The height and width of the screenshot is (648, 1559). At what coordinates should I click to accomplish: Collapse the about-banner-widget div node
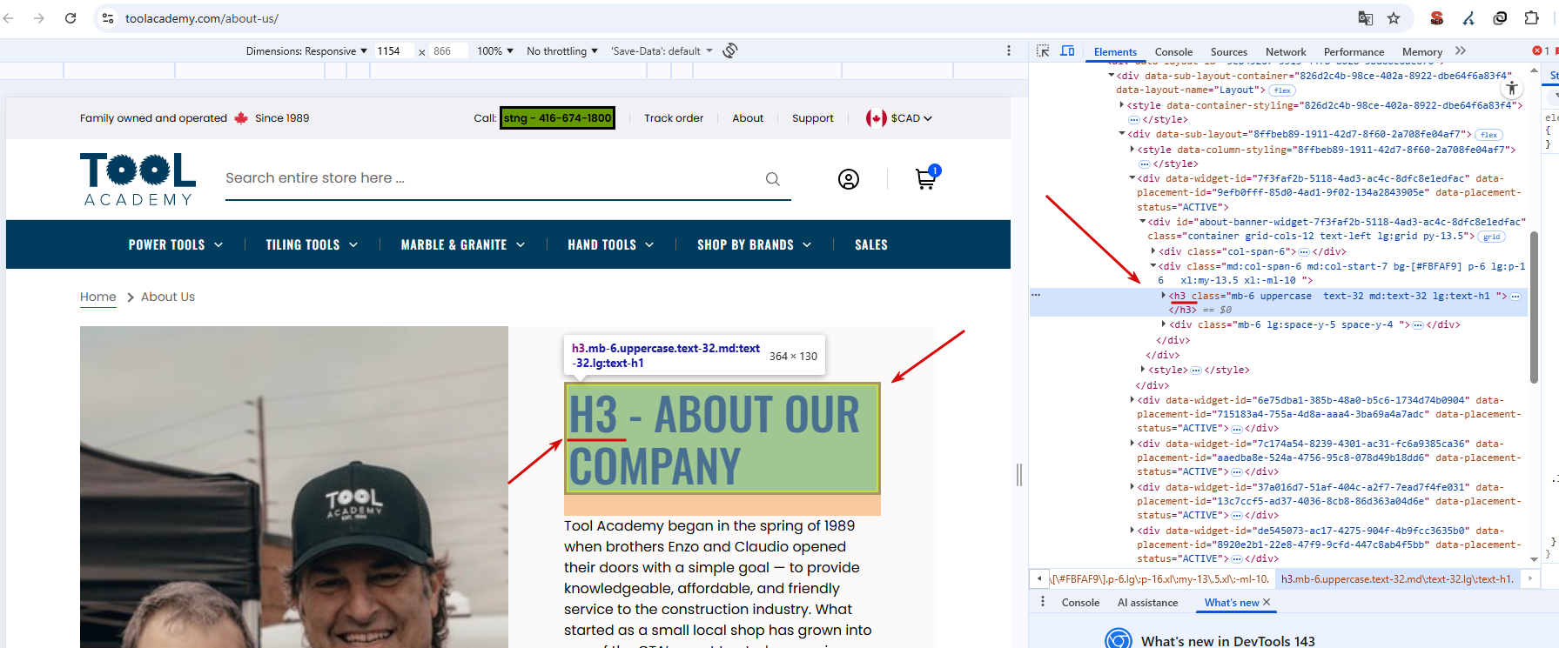click(x=1143, y=222)
